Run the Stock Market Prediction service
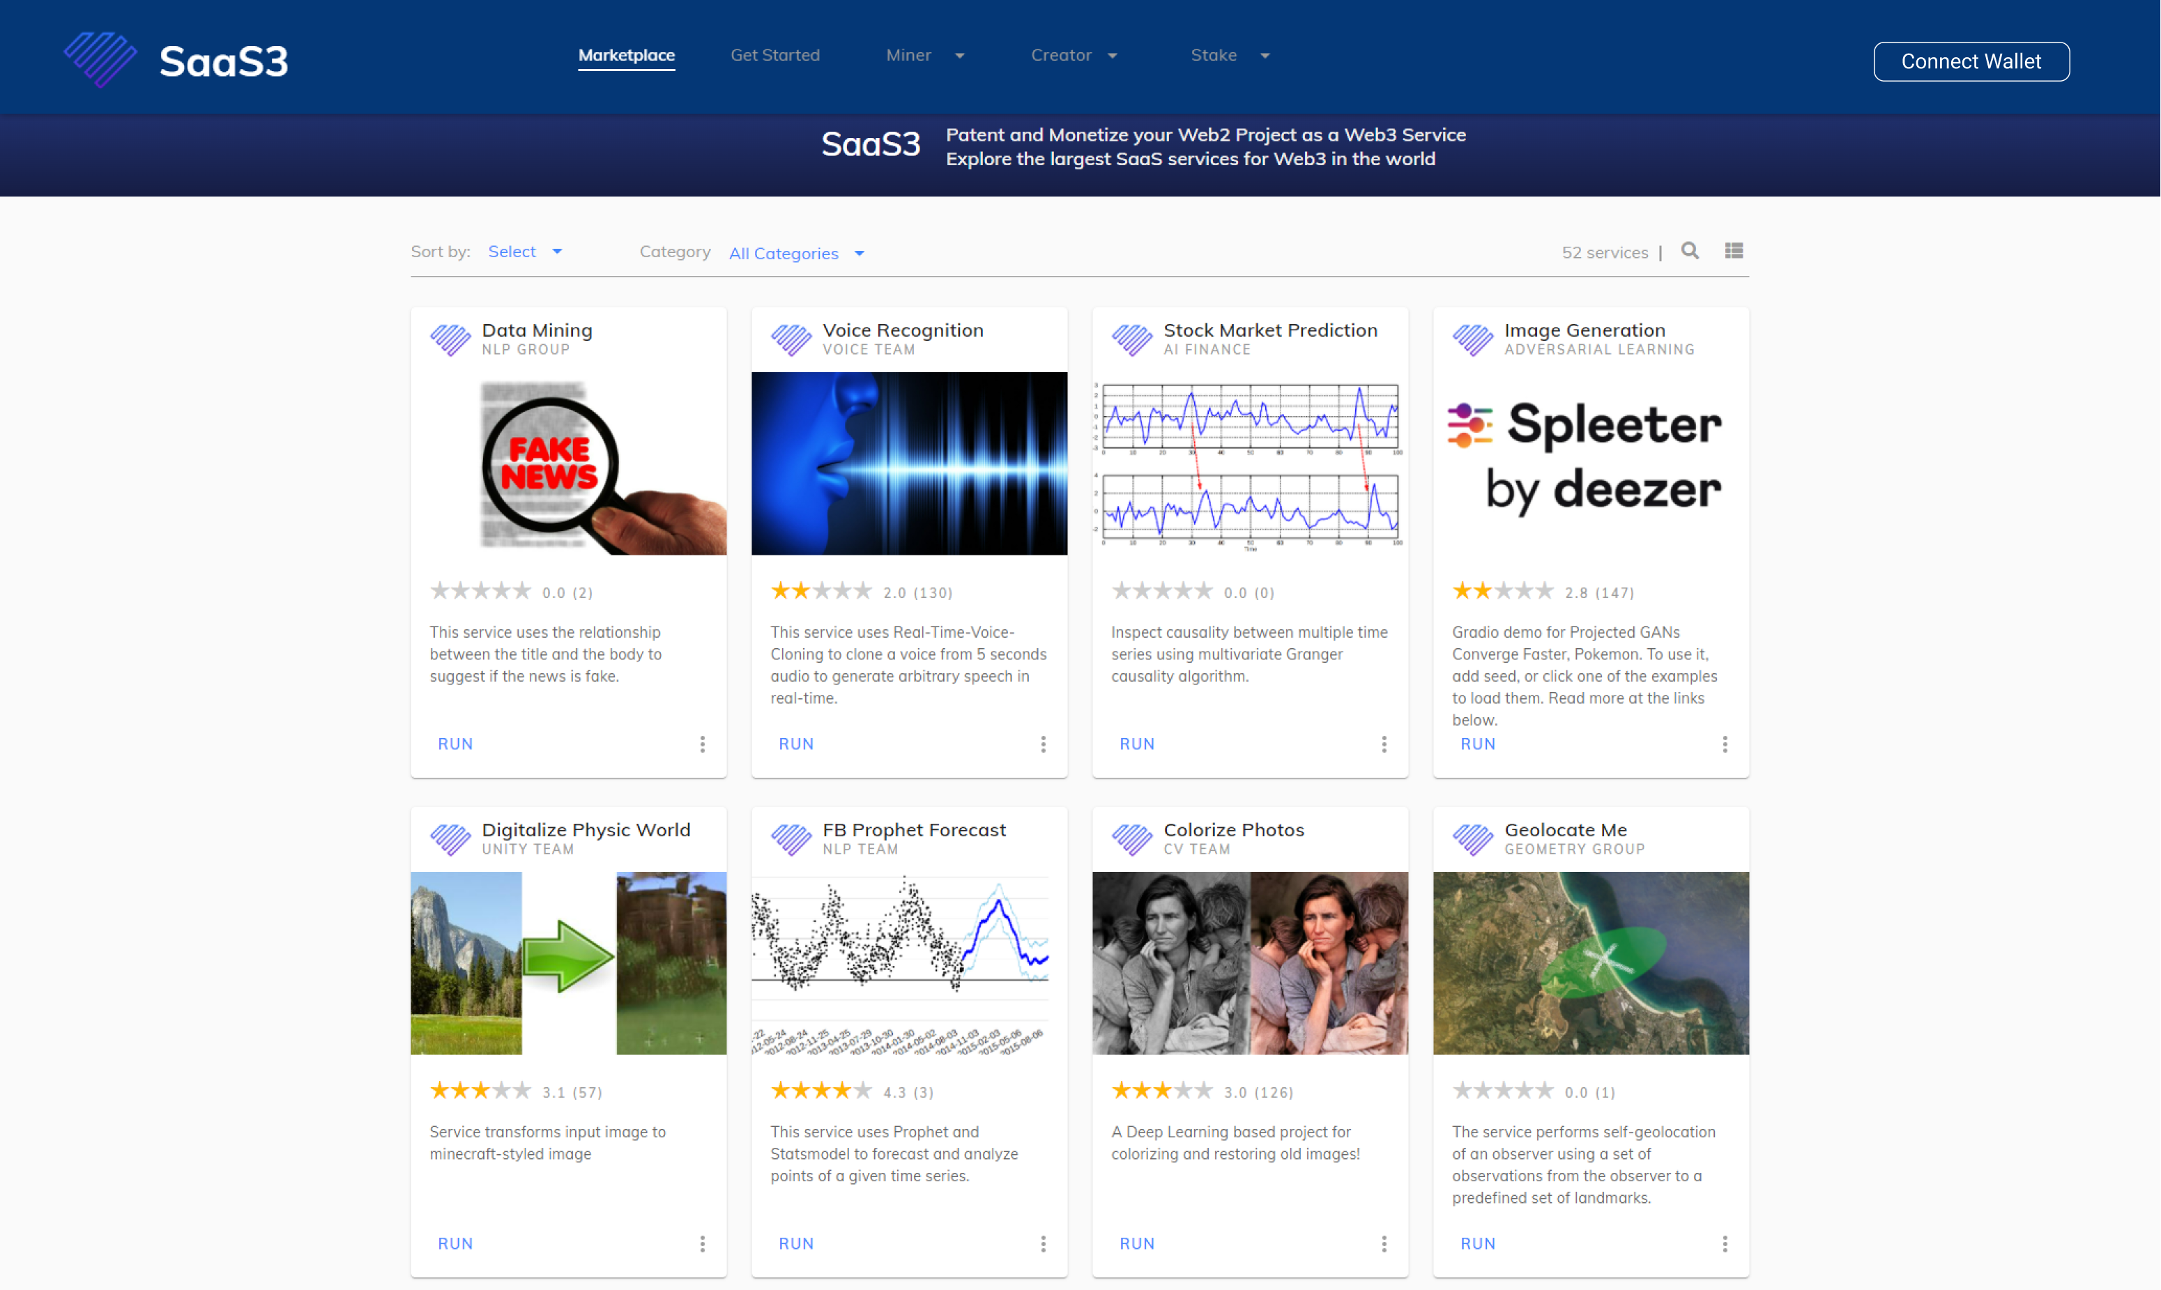The width and height of the screenshot is (2161, 1290). (x=1137, y=744)
